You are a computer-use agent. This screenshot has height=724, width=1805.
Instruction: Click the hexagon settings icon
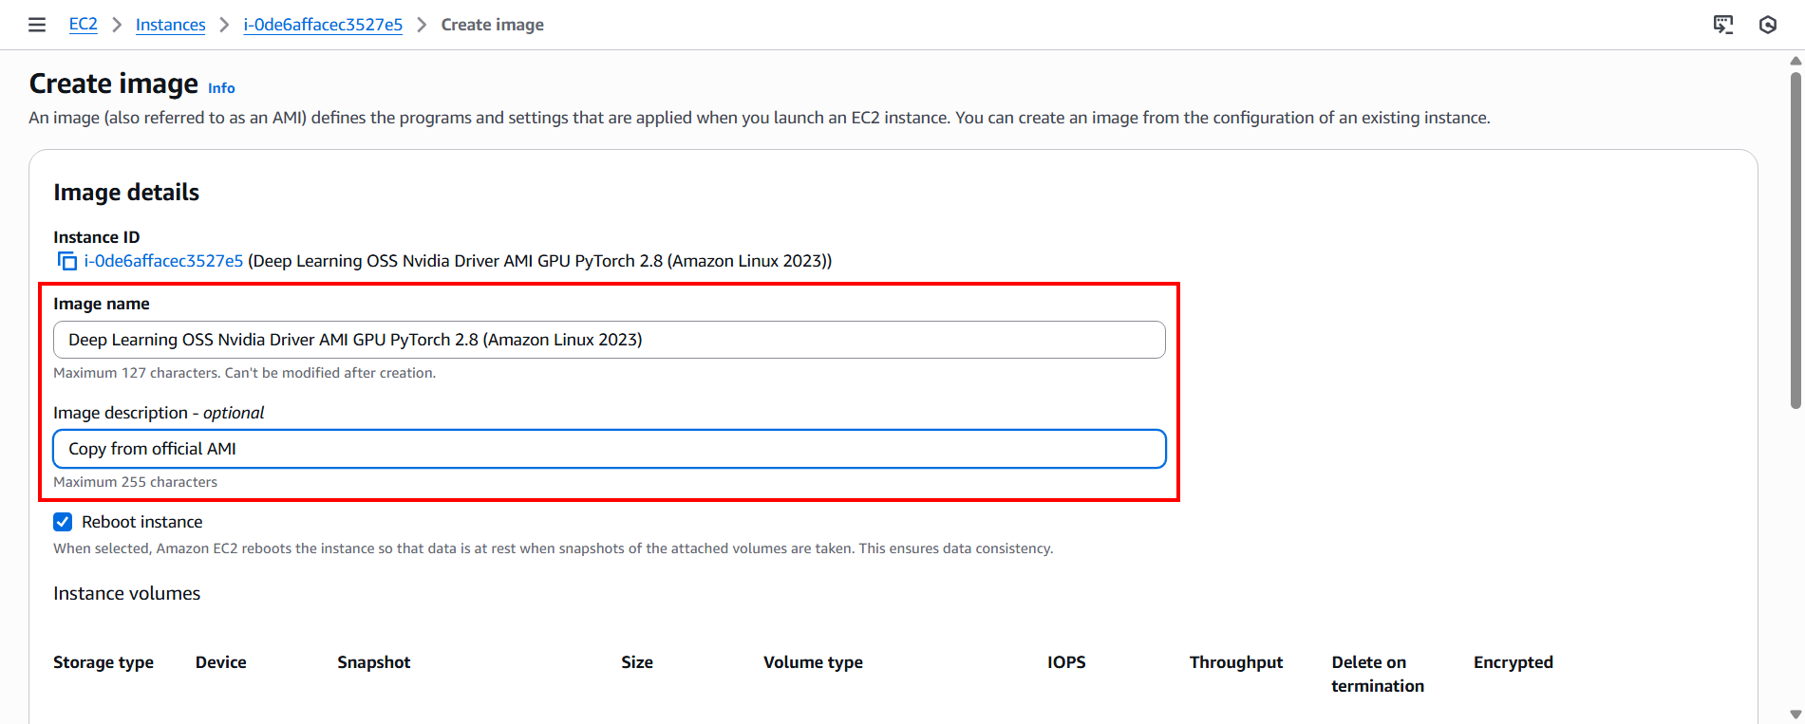(x=1767, y=25)
